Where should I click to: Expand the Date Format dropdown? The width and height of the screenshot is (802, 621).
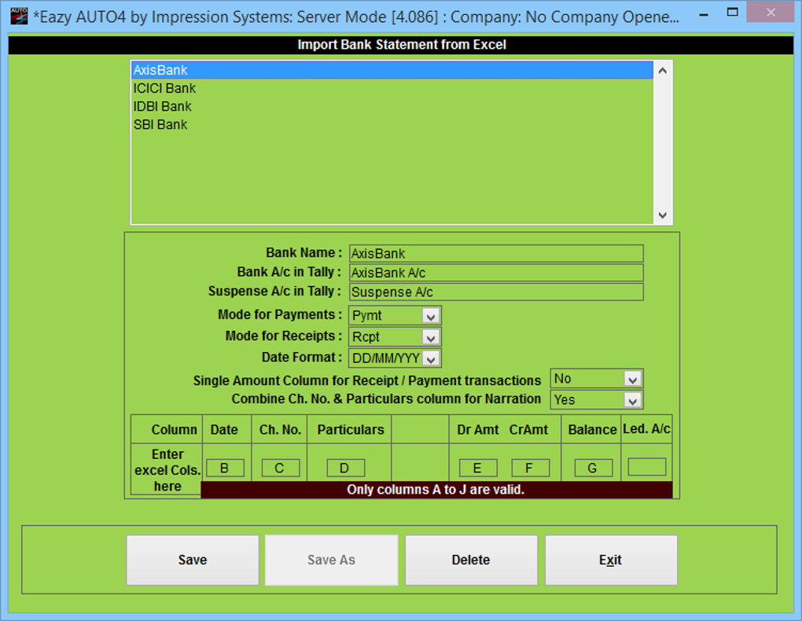tap(431, 359)
